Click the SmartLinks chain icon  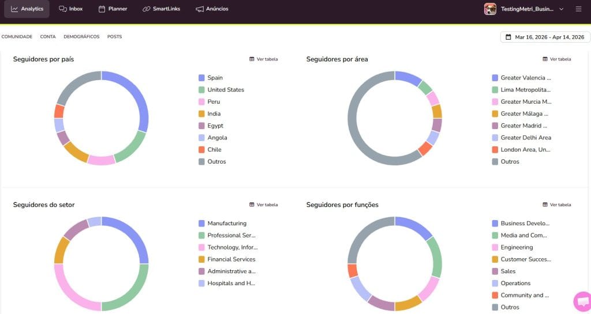(147, 9)
